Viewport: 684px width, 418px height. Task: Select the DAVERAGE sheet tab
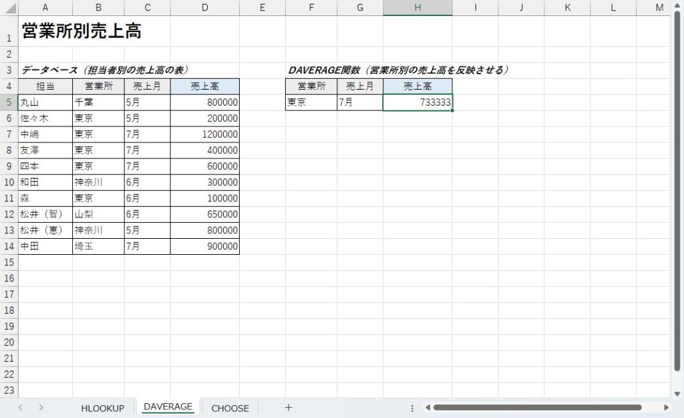[168, 407]
